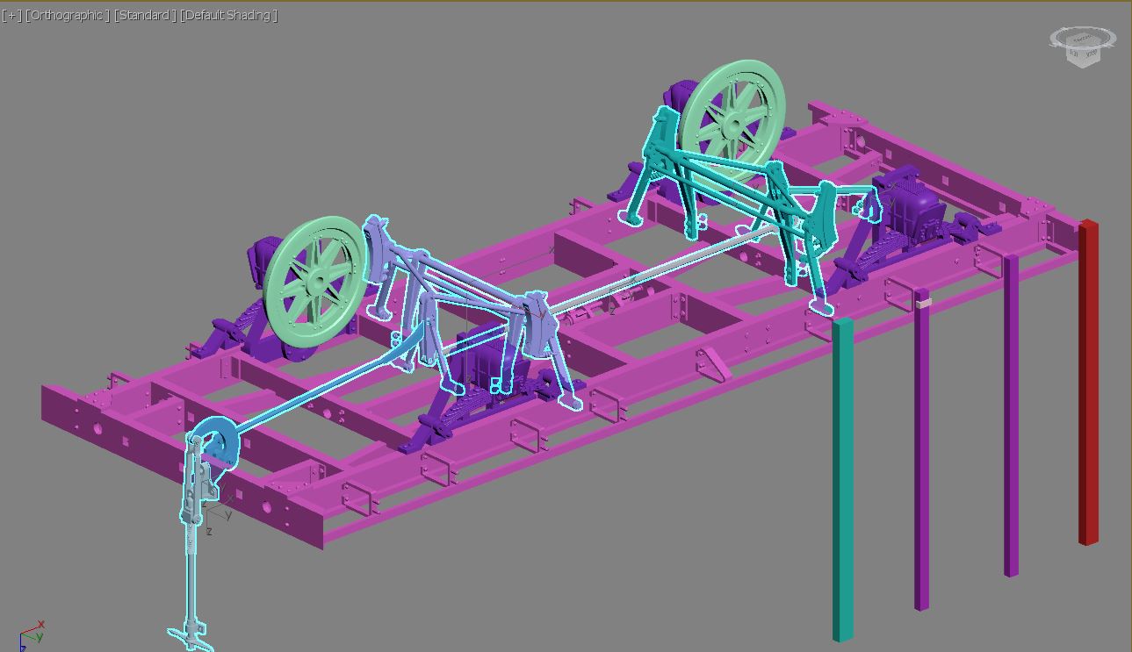
Task: Open the Default Shading viewport menu
Action: 228,16
